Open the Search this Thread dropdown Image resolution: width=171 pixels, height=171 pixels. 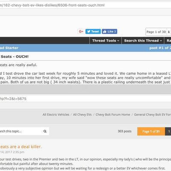(x=143, y=41)
